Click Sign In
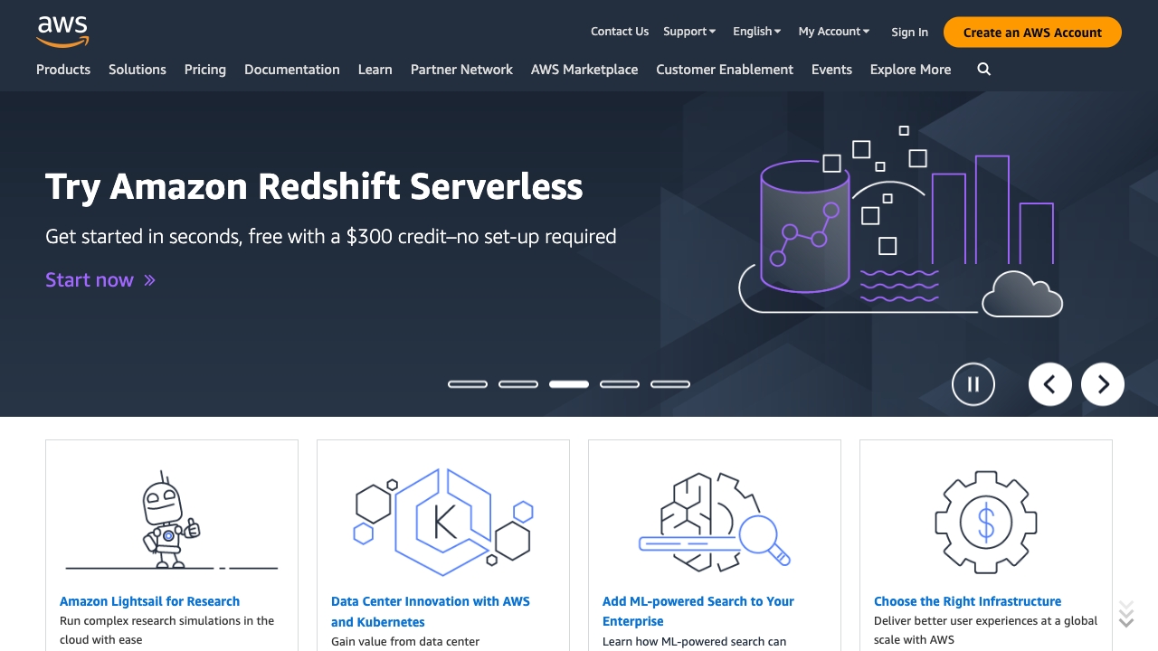This screenshot has width=1158, height=651. 909,33
